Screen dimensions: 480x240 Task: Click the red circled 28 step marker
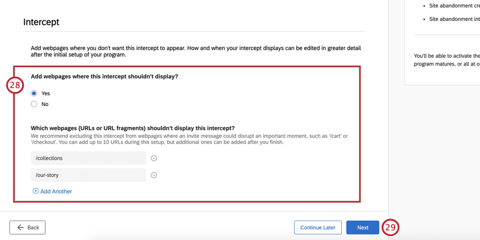pos(15,86)
